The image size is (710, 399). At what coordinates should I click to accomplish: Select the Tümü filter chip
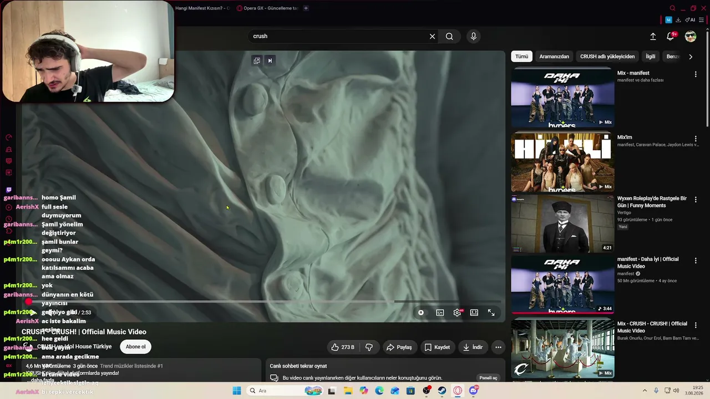[522, 57]
